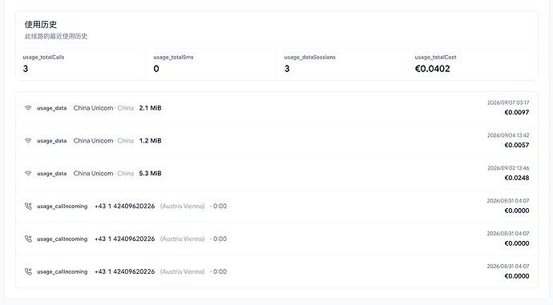The width and height of the screenshot is (553, 305).
Task: Click China Unicom in the 1.2 MiB row
Action: coord(93,141)
